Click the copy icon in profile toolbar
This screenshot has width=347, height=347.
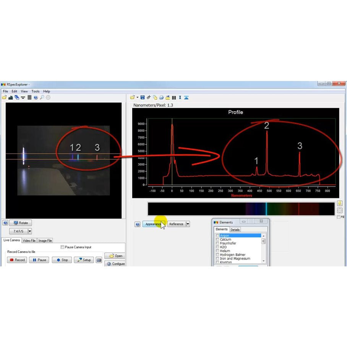pyautogui.click(x=155, y=97)
